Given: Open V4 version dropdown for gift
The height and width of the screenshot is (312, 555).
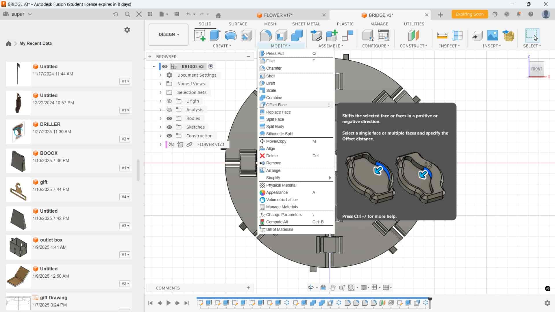Looking at the screenshot, I should pos(125,197).
